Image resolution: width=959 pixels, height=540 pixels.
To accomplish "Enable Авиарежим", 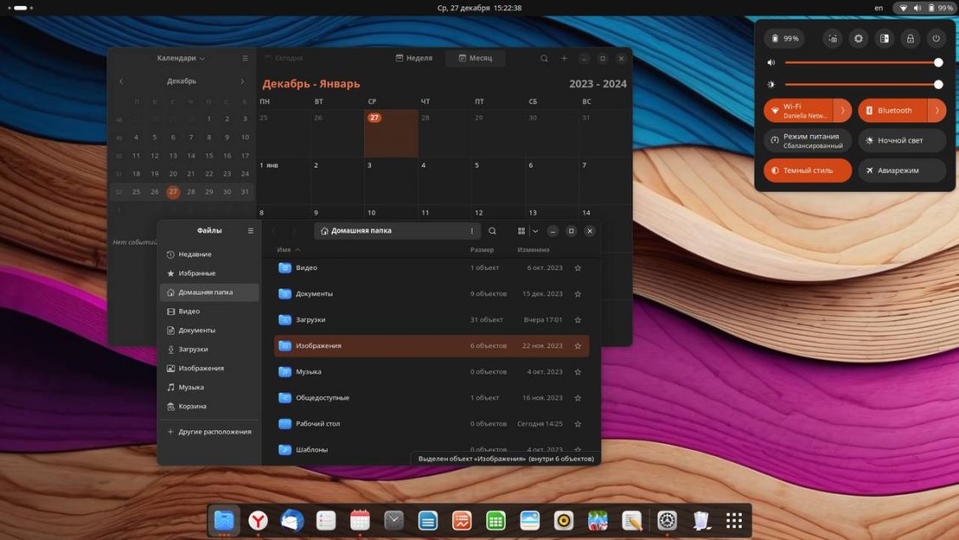I will pos(901,170).
